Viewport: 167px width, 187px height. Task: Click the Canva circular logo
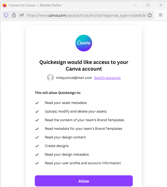(84, 43)
